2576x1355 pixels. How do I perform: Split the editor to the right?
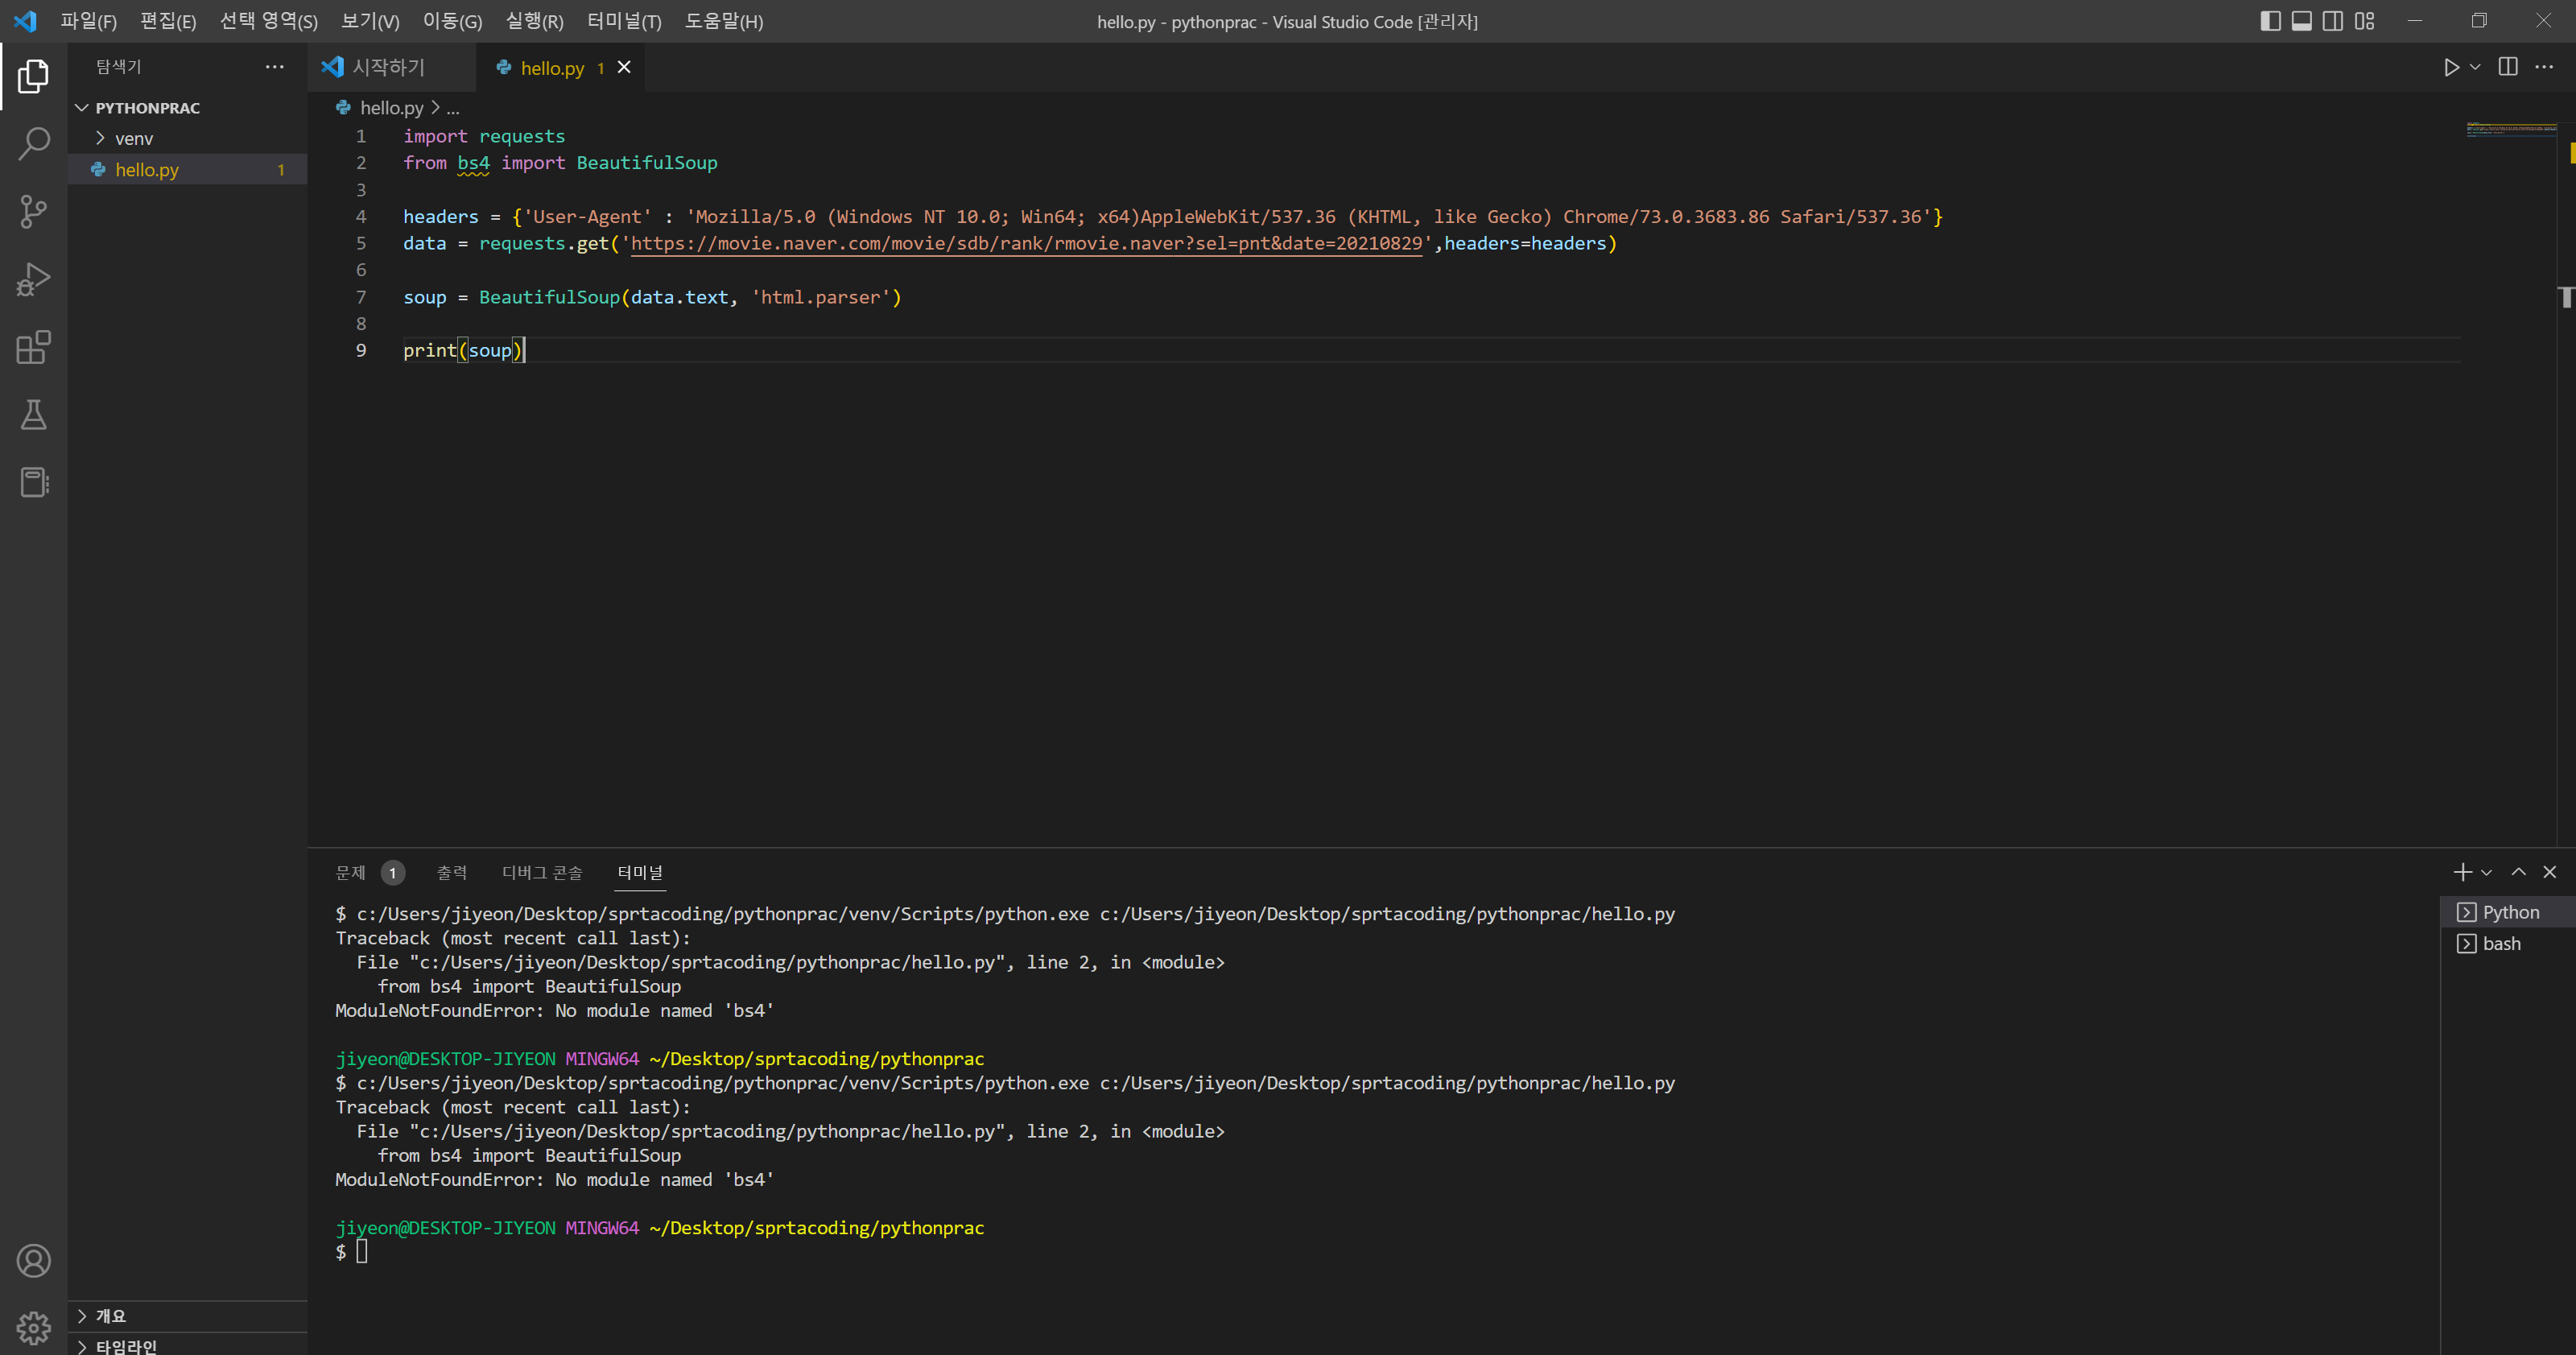(x=2508, y=67)
